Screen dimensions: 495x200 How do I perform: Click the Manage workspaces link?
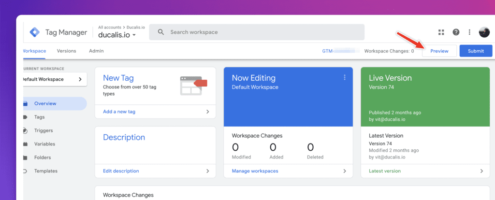pyautogui.click(x=255, y=171)
